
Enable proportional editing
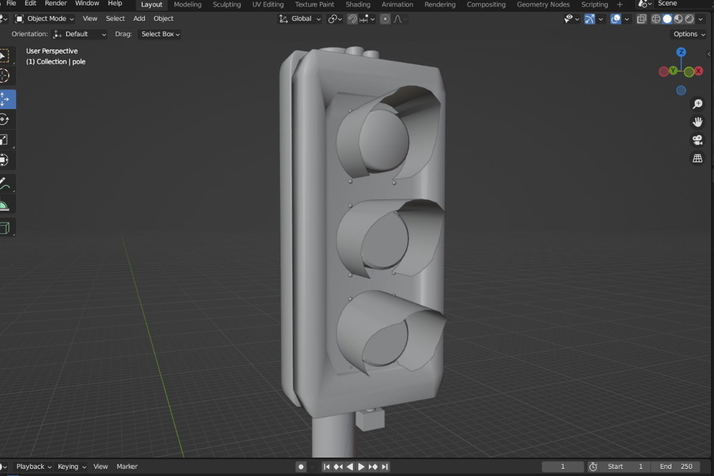tap(386, 18)
